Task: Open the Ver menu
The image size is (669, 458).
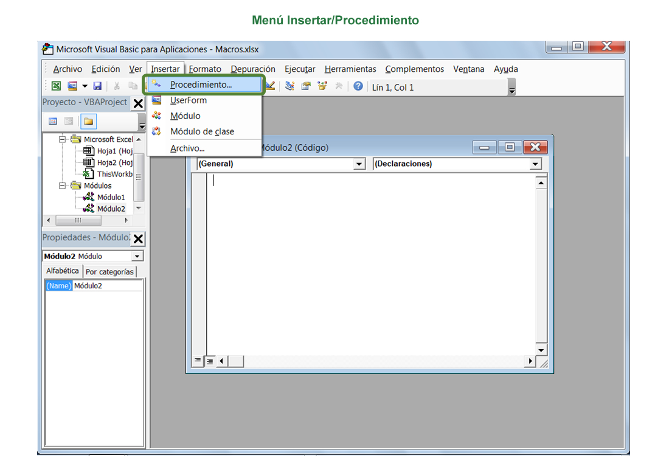Action: tap(135, 69)
